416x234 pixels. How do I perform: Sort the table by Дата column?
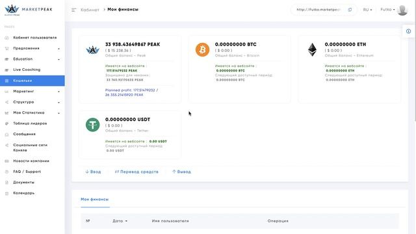click(x=120, y=221)
